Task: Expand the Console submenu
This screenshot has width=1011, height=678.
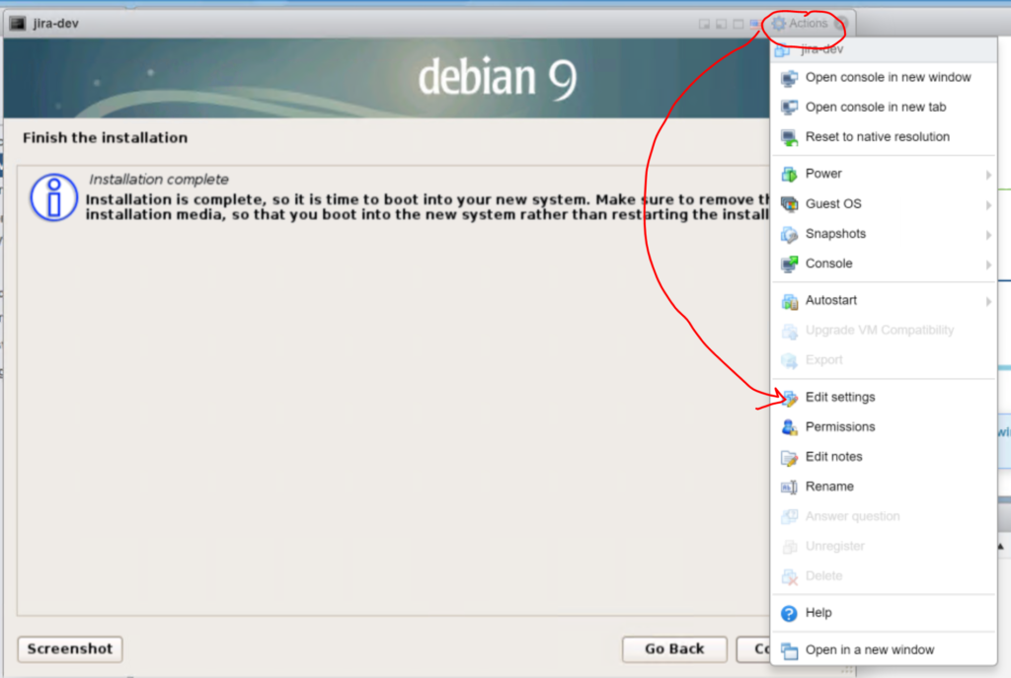Action: pyautogui.click(x=884, y=264)
